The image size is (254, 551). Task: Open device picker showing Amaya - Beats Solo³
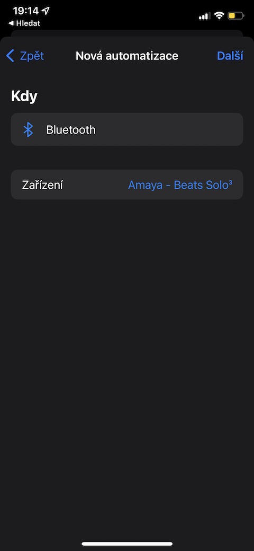click(x=180, y=185)
